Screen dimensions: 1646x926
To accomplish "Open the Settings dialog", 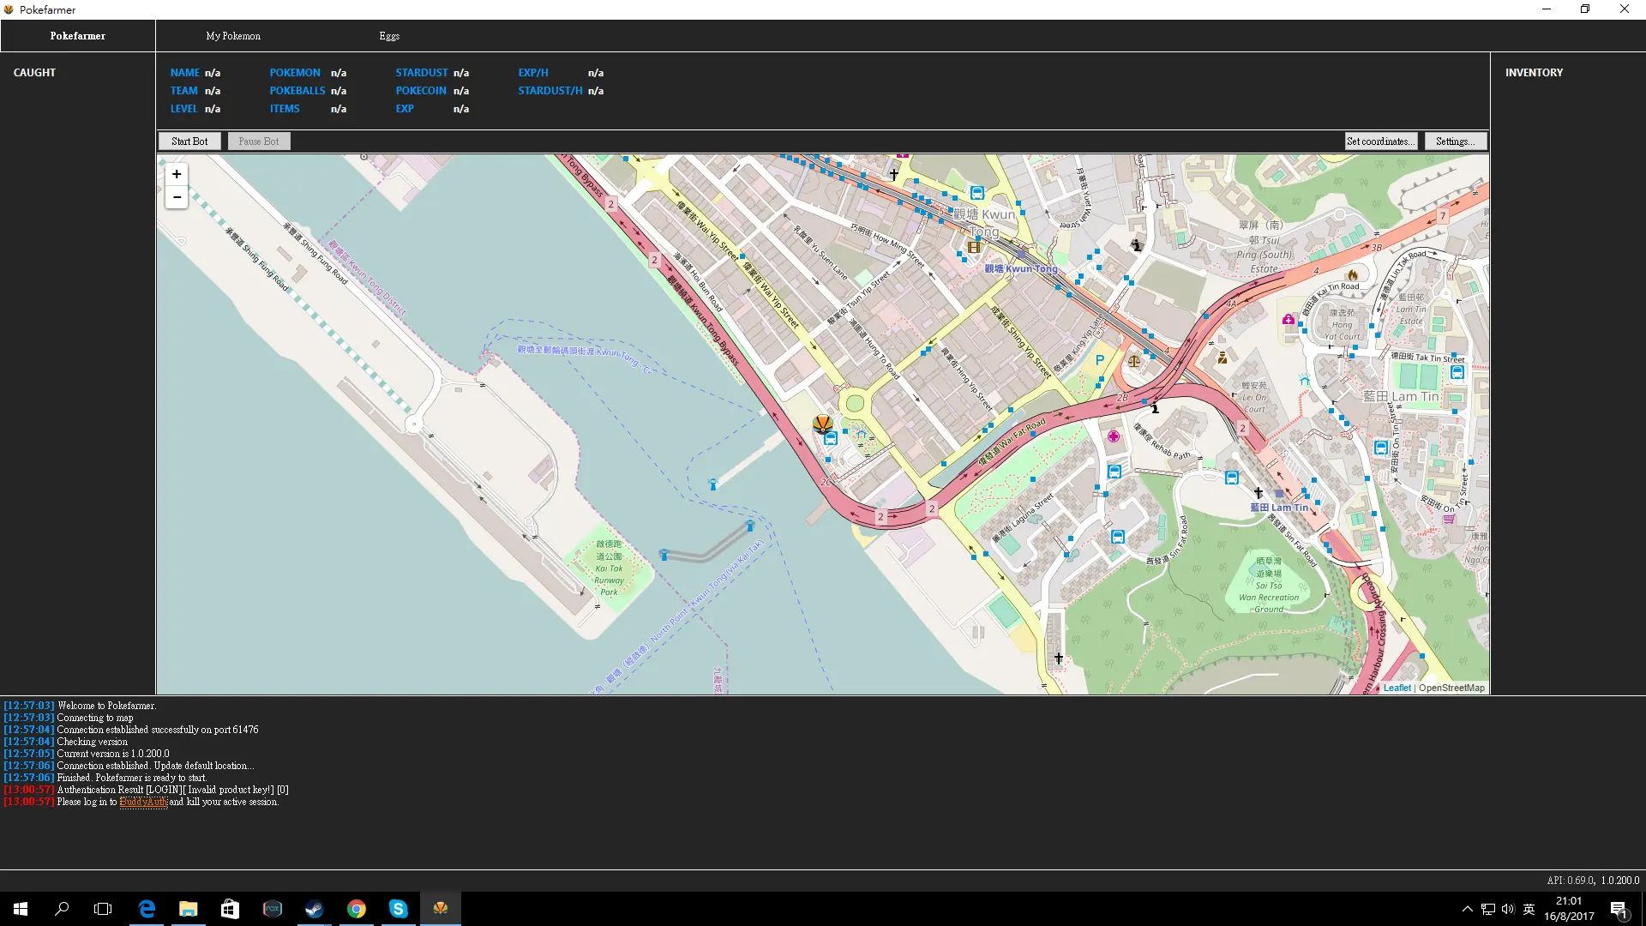I will pos(1456,141).
